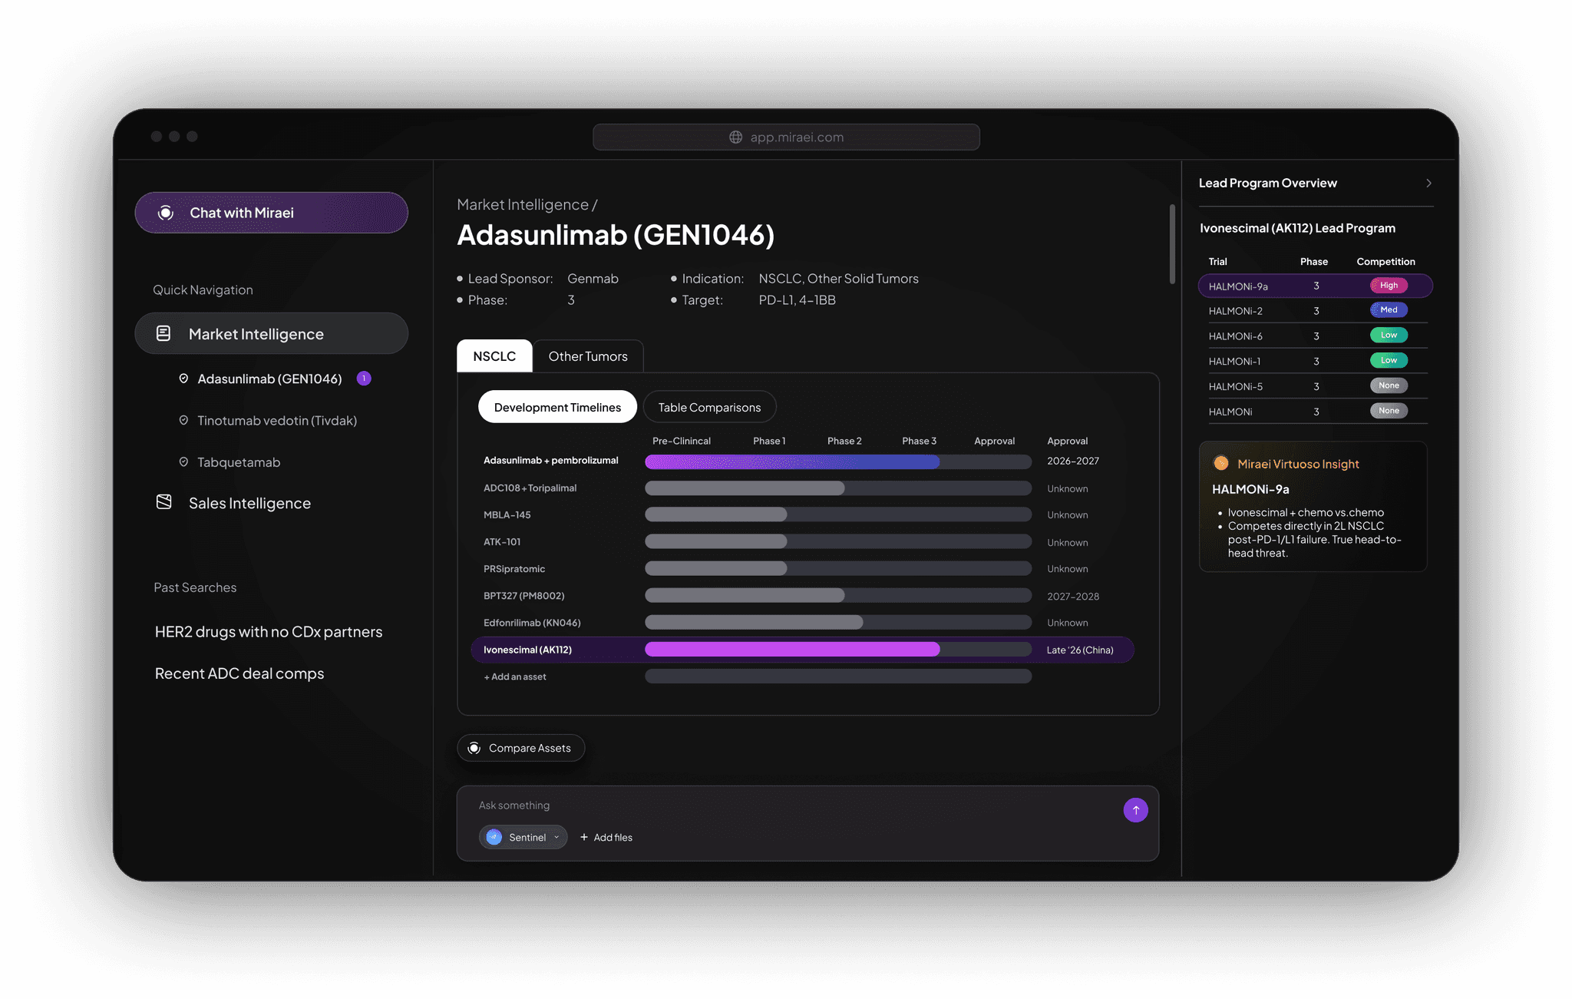
Task: Click the orange Miraei Virtuoso Insight icon
Action: point(1220,464)
